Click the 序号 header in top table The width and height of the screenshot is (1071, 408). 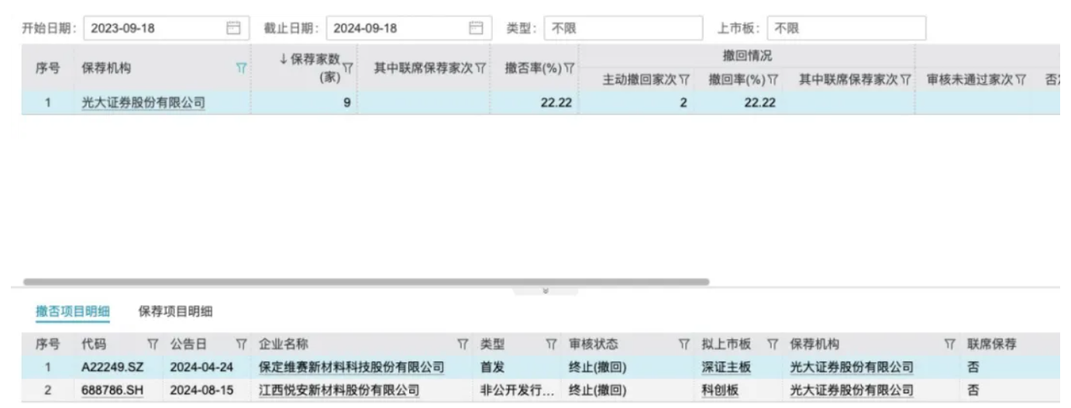(x=47, y=68)
